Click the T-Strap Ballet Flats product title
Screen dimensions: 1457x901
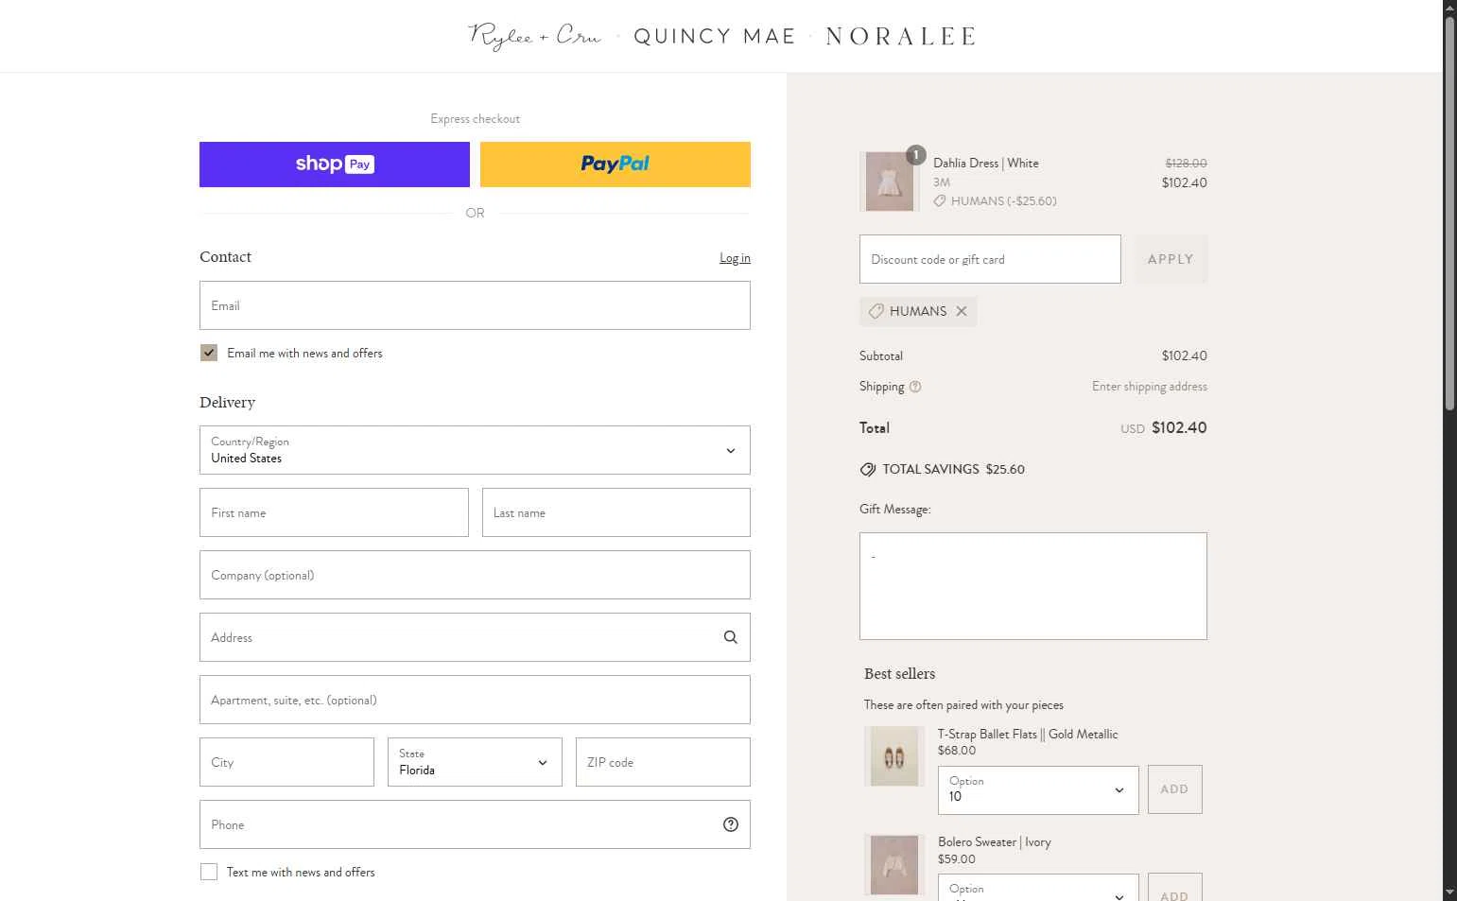(x=1028, y=735)
